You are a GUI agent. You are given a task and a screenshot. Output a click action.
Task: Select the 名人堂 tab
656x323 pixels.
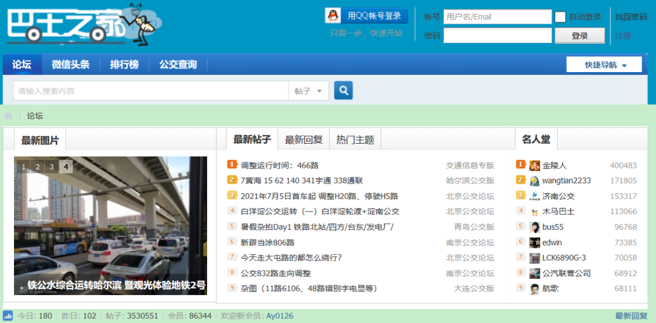[536, 139]
